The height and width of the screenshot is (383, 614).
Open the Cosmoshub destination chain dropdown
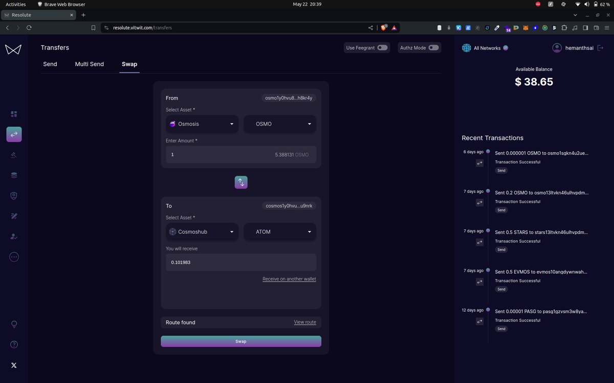202,232
